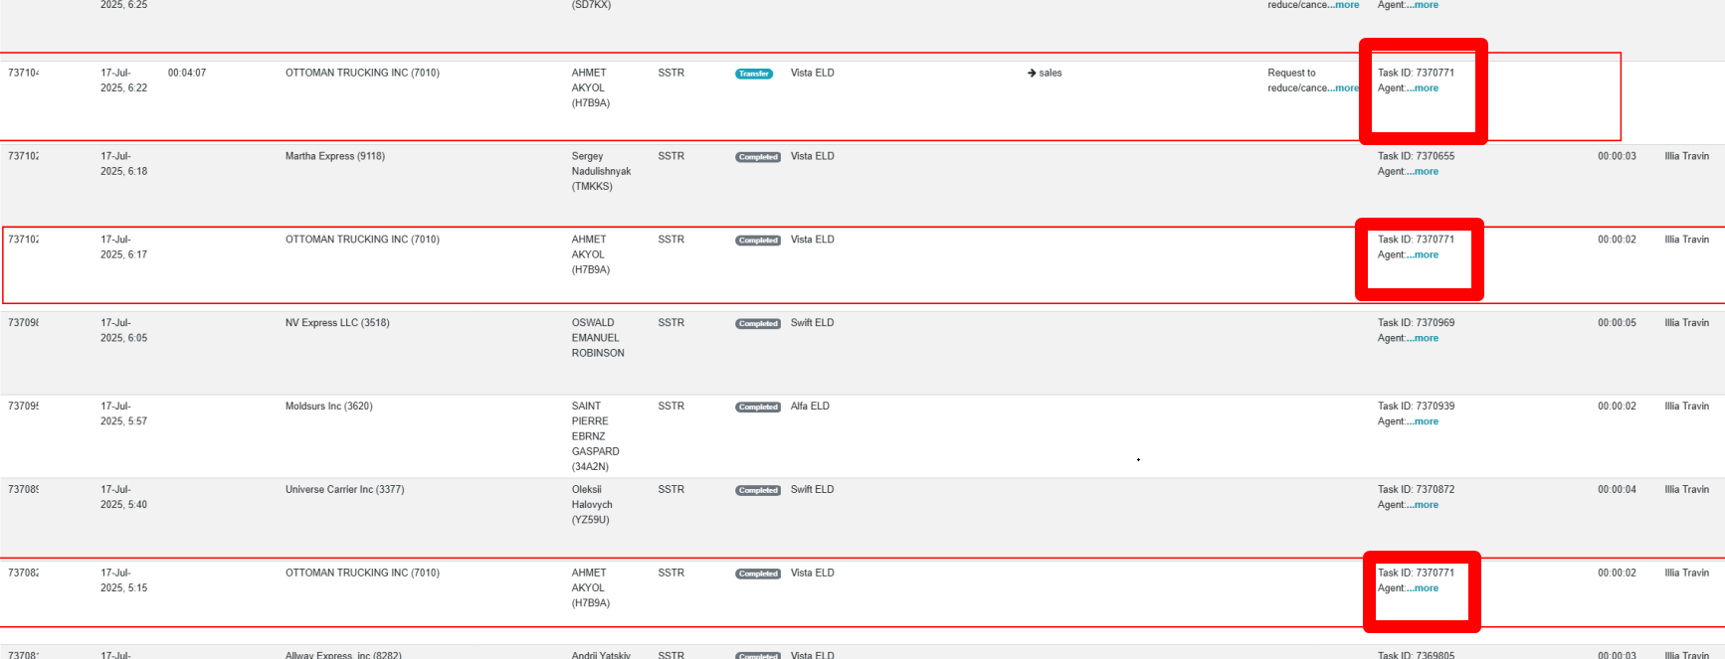Screen dimensions: 1725x659
Task: Click NV Express LLC (3518) company name
Action: click(x=337, y=323)
